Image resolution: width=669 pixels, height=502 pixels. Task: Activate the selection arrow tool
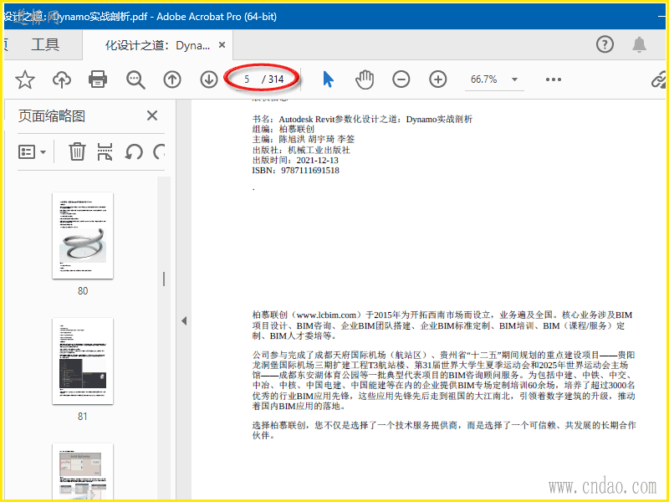pyautogui.click(x=328, y=79)
